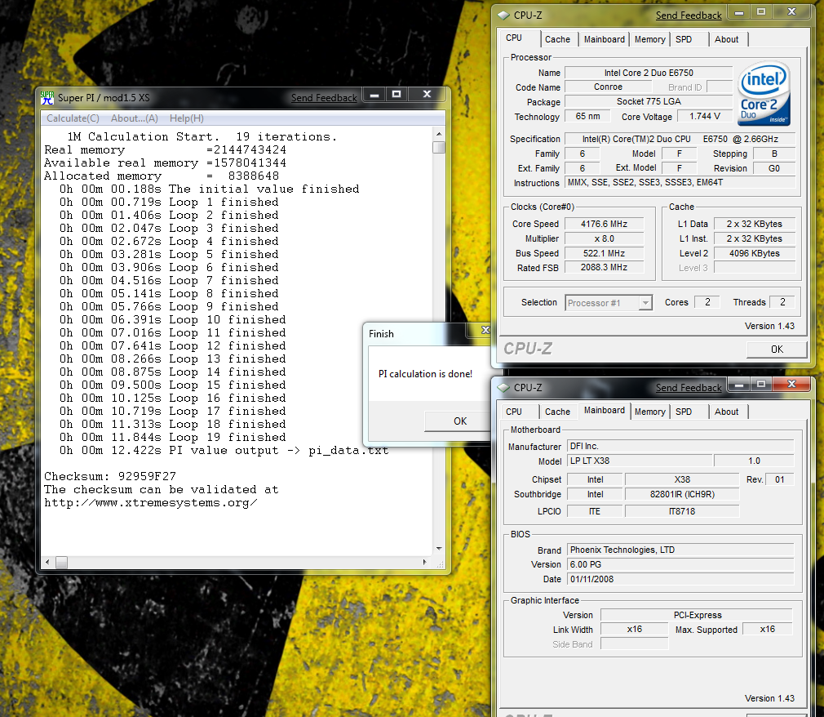Switch to Cache tab in top CPU-Z window
Image resolution: width=824 pixels, height=717 pixels.
(x=557, y=39)
